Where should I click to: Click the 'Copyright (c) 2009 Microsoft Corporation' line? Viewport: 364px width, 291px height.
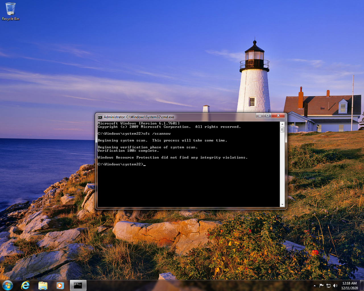pos(169,127)
